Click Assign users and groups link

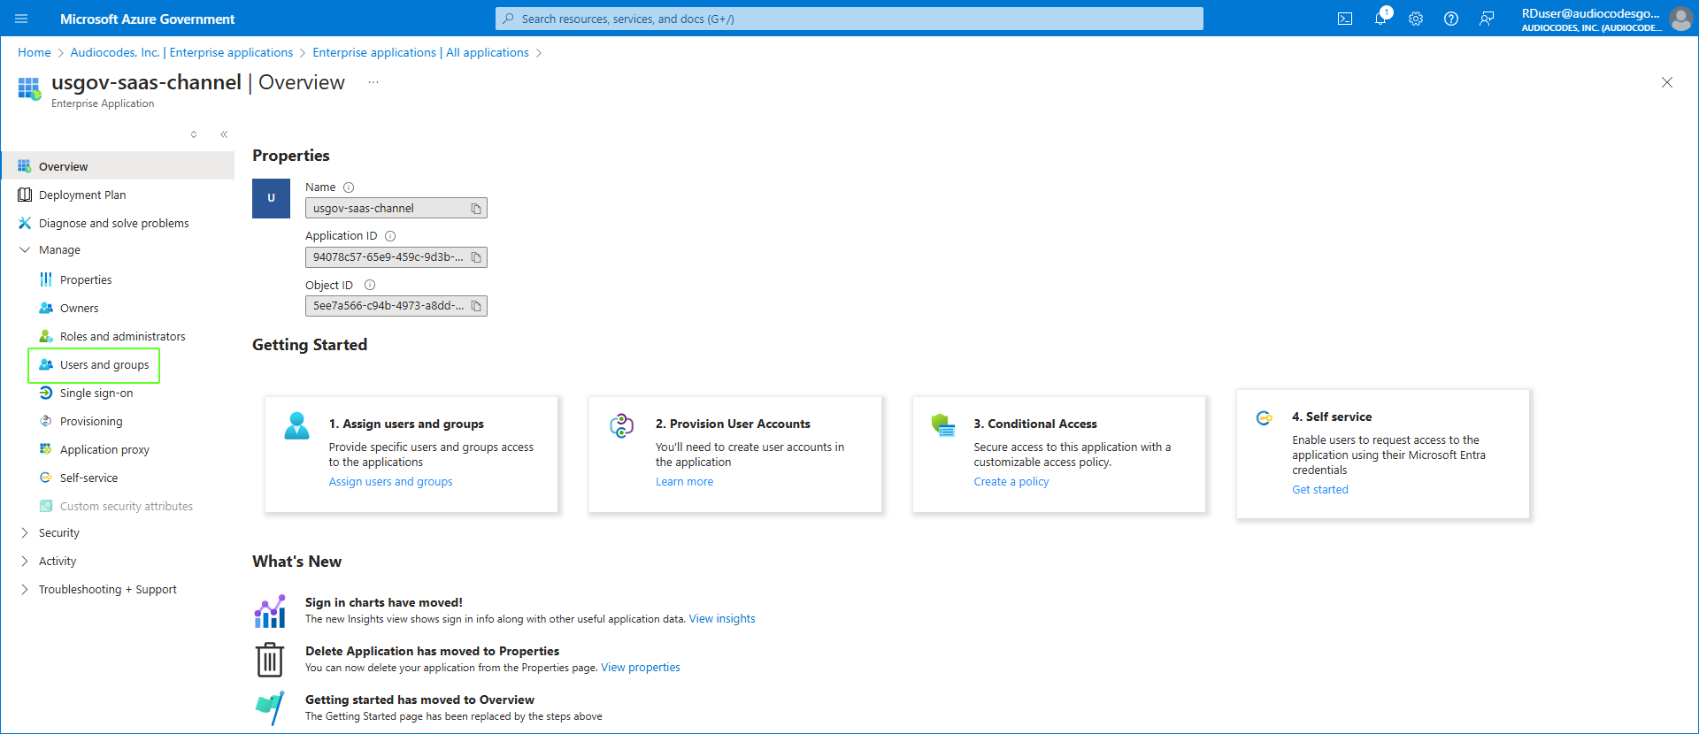coord(390,482)
